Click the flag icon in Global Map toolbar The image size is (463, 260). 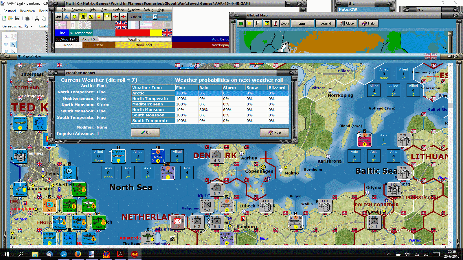pyautogui.click(x=258, y=23)
